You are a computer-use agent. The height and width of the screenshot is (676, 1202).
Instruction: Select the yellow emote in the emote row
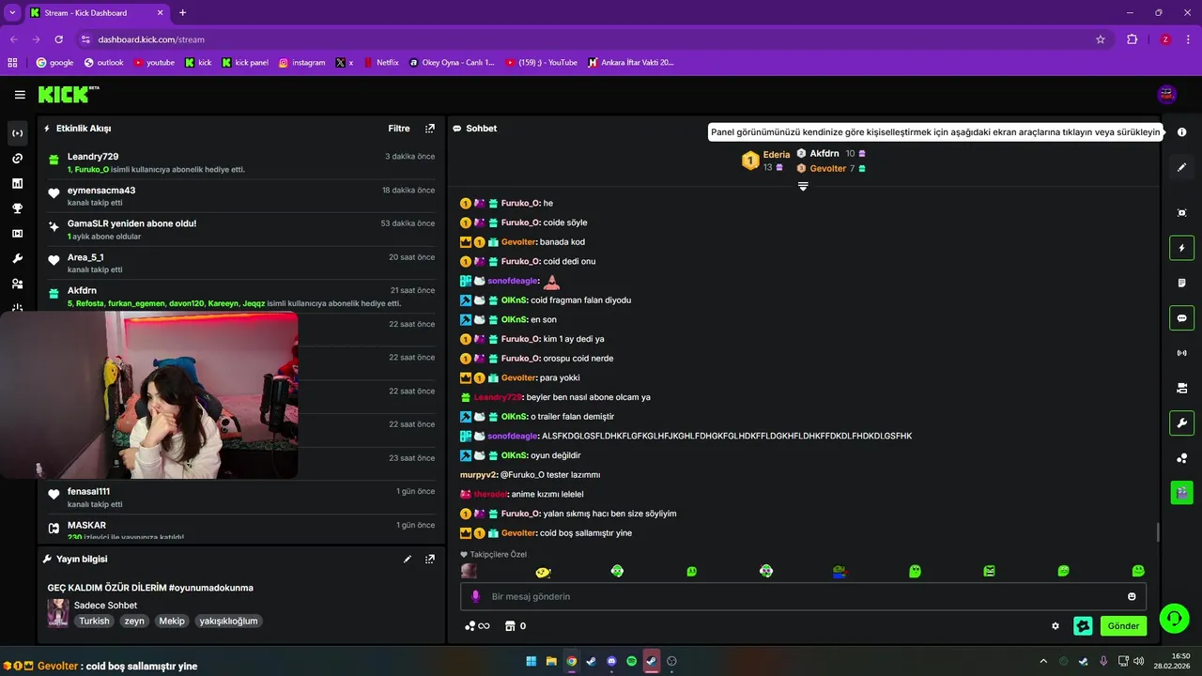(543, 572)
